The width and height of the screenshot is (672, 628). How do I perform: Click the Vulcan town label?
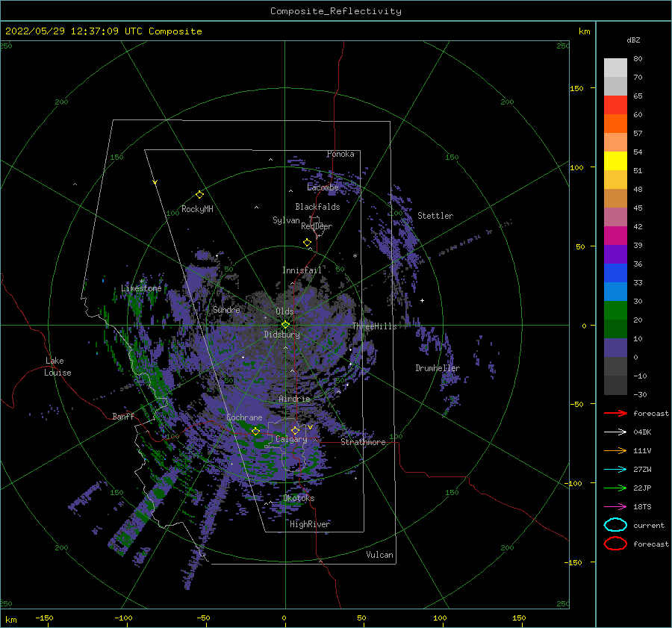(379, 555)
